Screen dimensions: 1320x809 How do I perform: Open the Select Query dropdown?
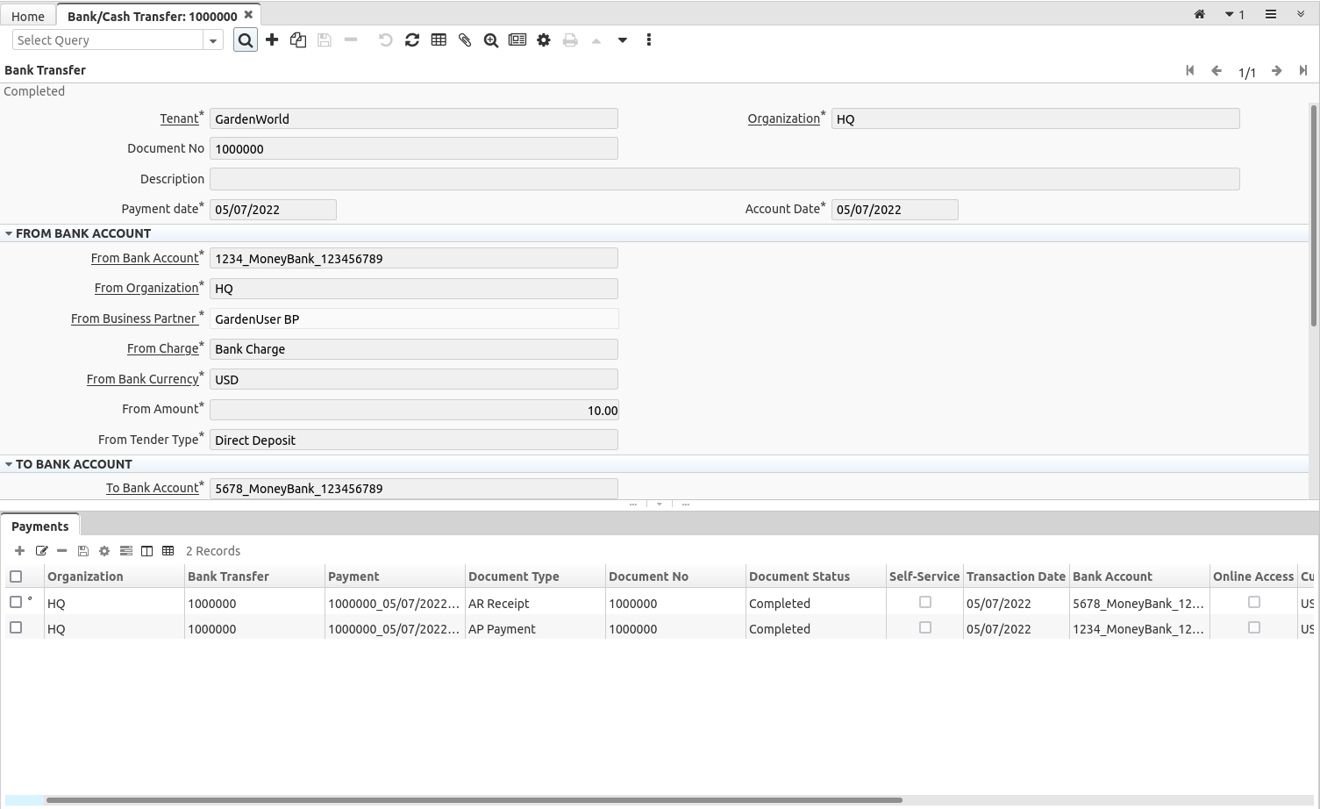212,39
